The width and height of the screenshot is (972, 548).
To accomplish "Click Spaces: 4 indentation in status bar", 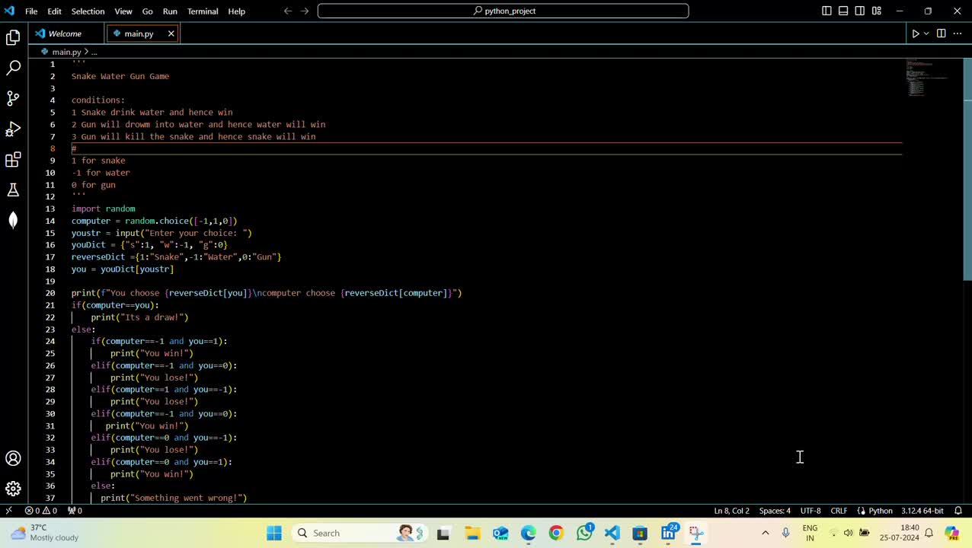I will click(775, 511).
